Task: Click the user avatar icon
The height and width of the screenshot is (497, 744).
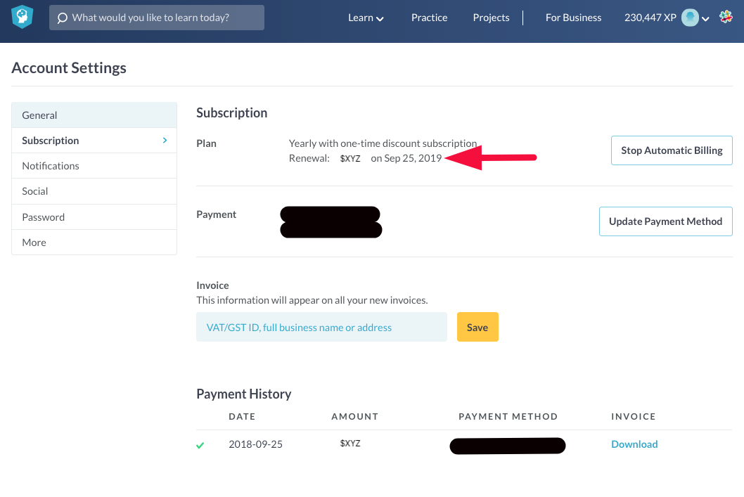Action: pos(690,18)
